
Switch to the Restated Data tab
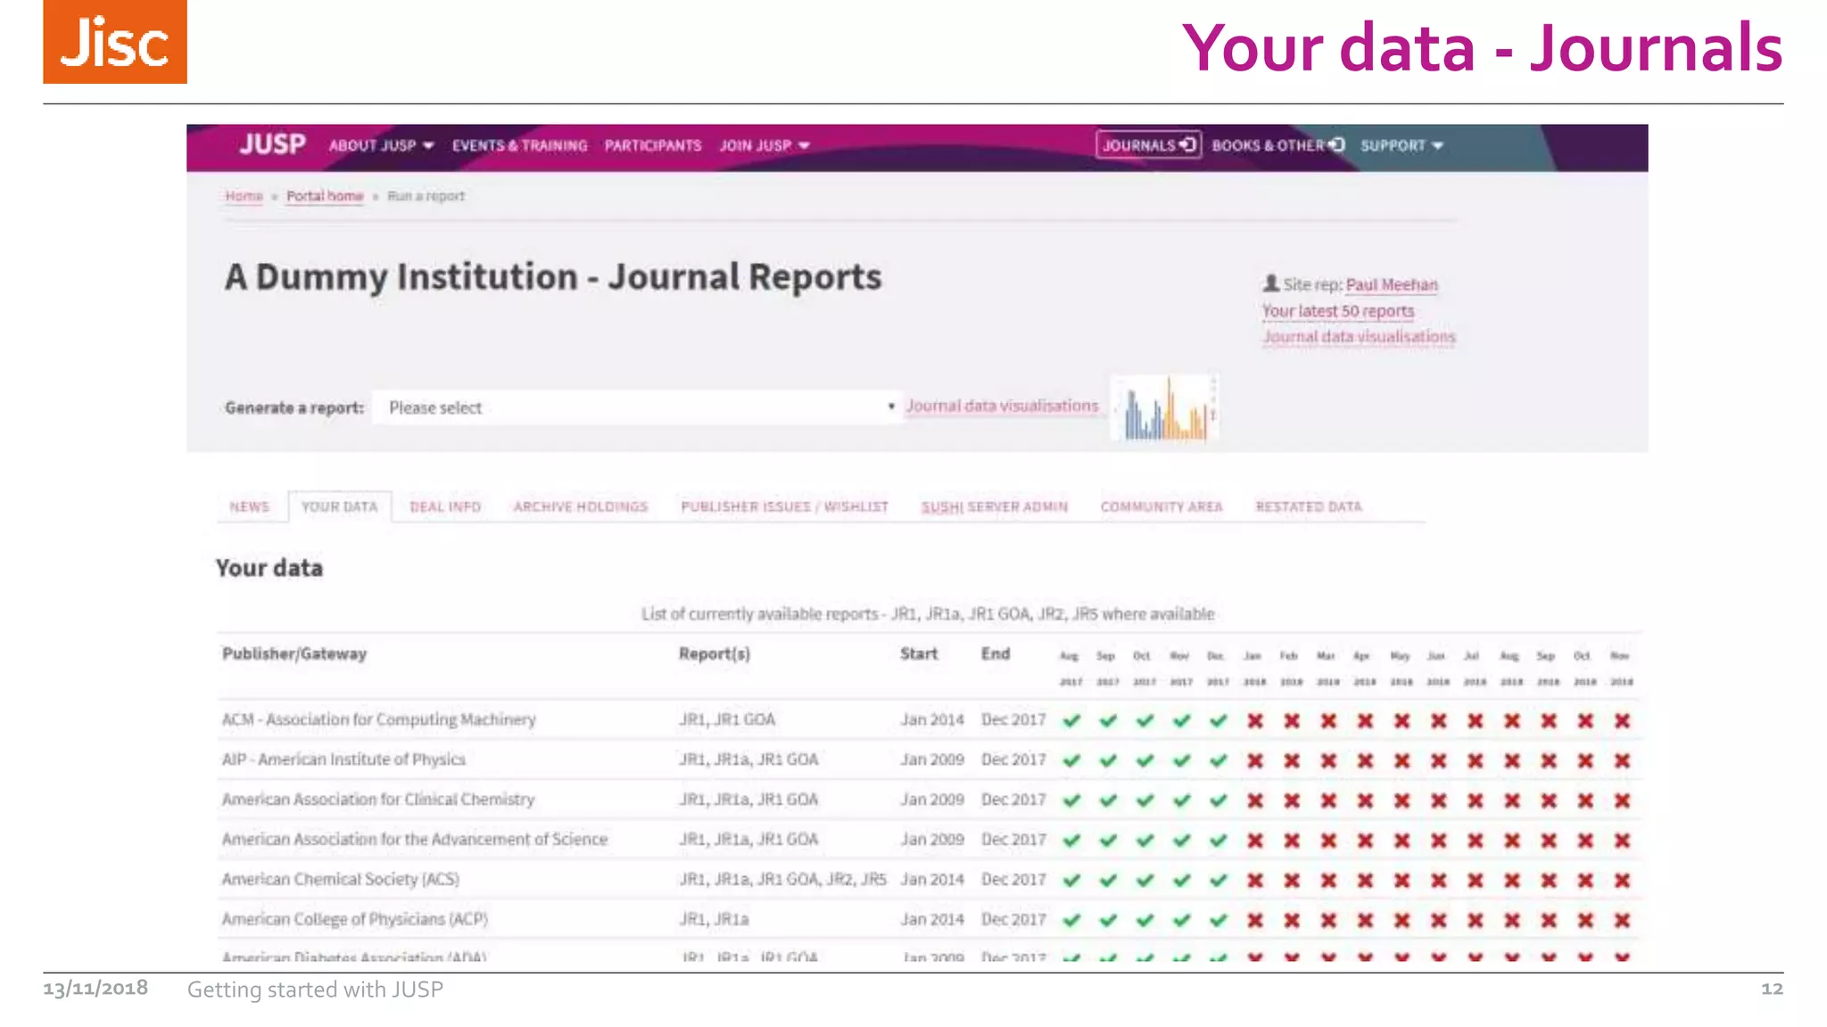tap(1309, 506)
